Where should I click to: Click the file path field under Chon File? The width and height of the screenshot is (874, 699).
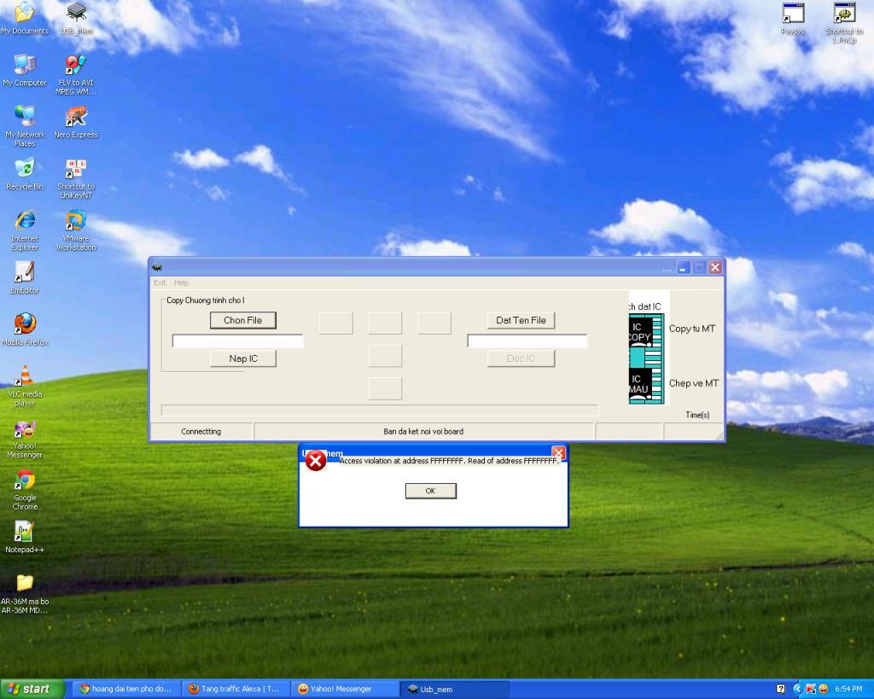(x=238, y=341)
